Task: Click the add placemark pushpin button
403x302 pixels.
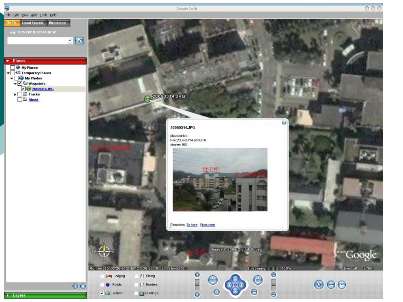Action: pos(319,285)
